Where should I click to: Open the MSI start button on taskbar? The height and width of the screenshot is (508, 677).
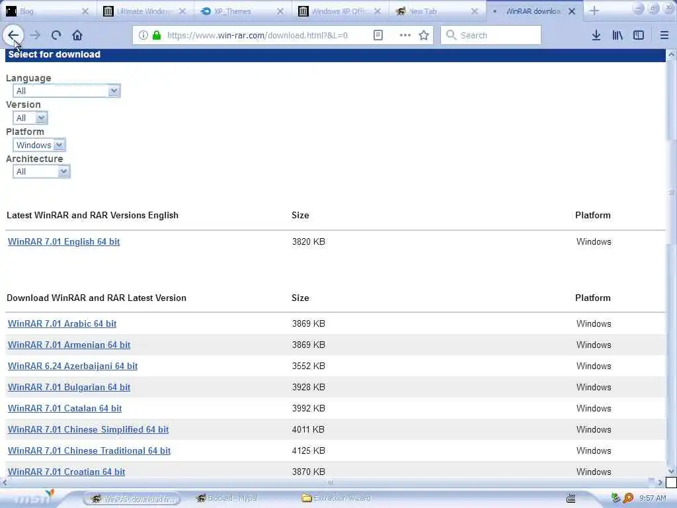33,499
